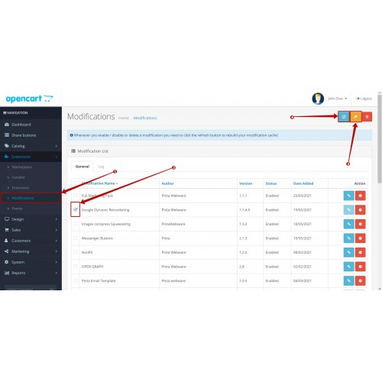Image resolution: width=382 pixels, height=382 pixels.
Task: Open the Dashboard from the sidebar
Action: point(31,125)
